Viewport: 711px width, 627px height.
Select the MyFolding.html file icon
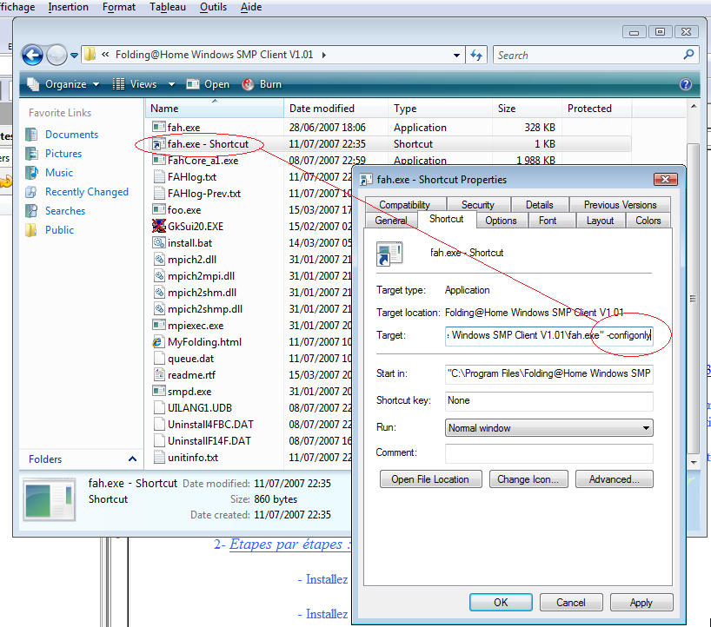(159, 342)
